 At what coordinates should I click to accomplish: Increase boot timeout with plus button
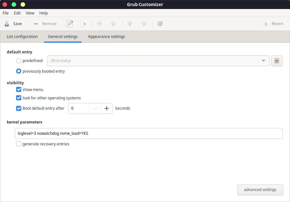tap(107, 108)
